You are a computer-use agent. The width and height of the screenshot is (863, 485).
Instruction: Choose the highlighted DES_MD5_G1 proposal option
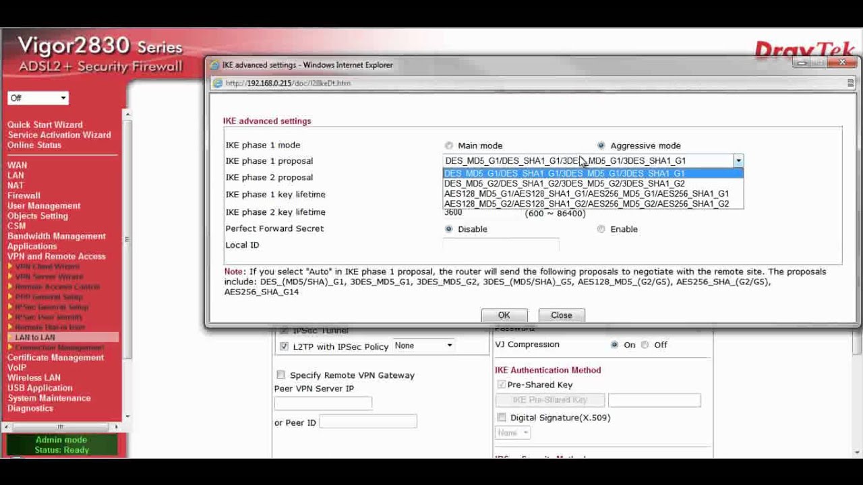(593, 173)
